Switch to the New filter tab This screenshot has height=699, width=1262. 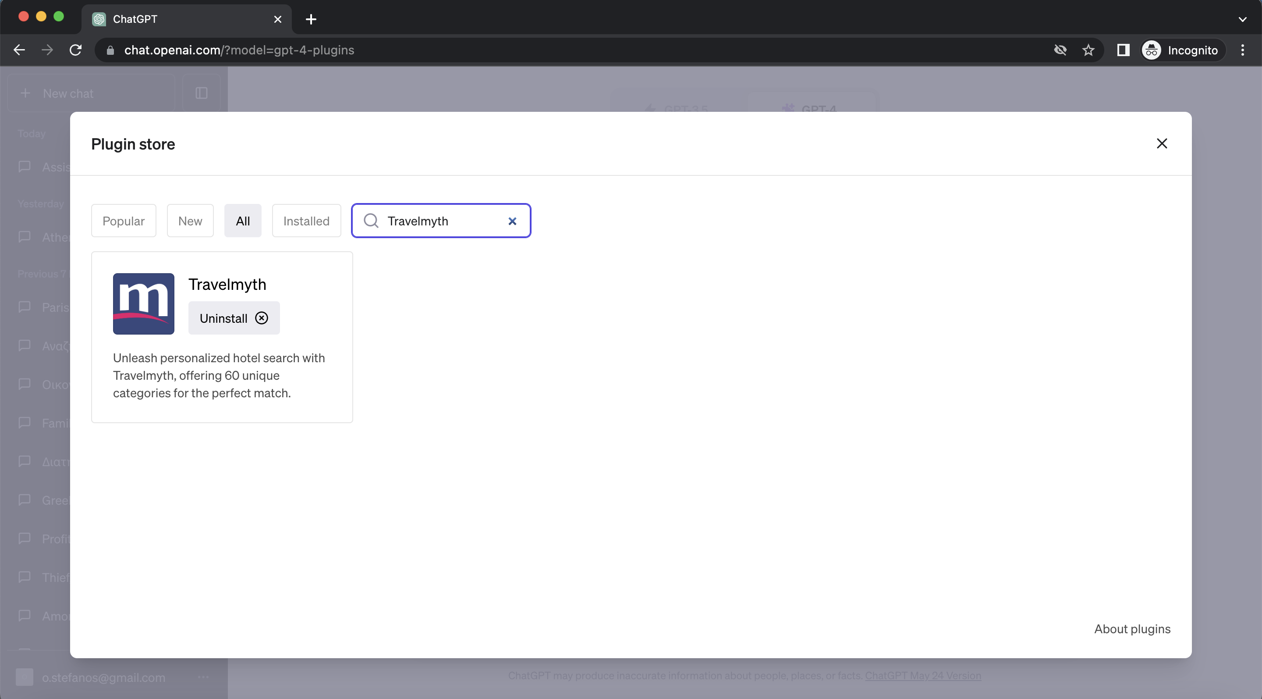point(190,221)
